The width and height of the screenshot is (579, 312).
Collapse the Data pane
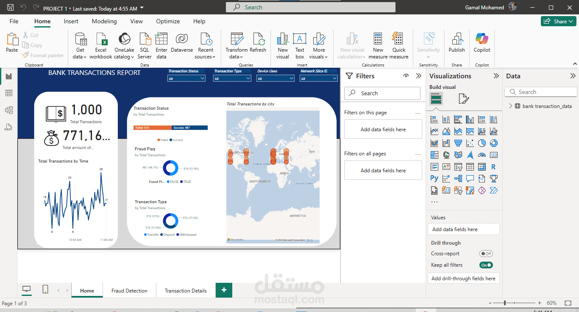click(x=573, y=76)
